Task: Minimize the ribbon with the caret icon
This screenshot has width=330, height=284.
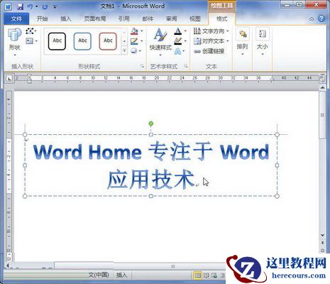Action: (x=312, y=19)
